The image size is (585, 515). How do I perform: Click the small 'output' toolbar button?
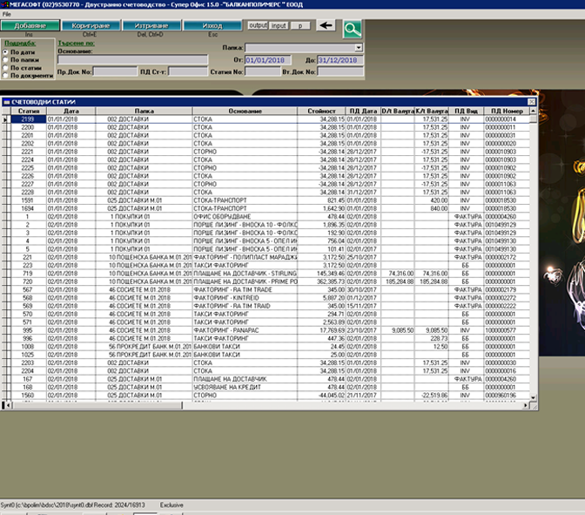[x=258, y=26]
